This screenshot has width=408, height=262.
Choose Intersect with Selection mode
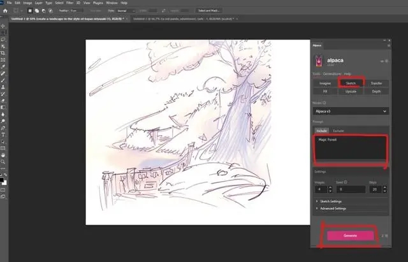[50, 11]
